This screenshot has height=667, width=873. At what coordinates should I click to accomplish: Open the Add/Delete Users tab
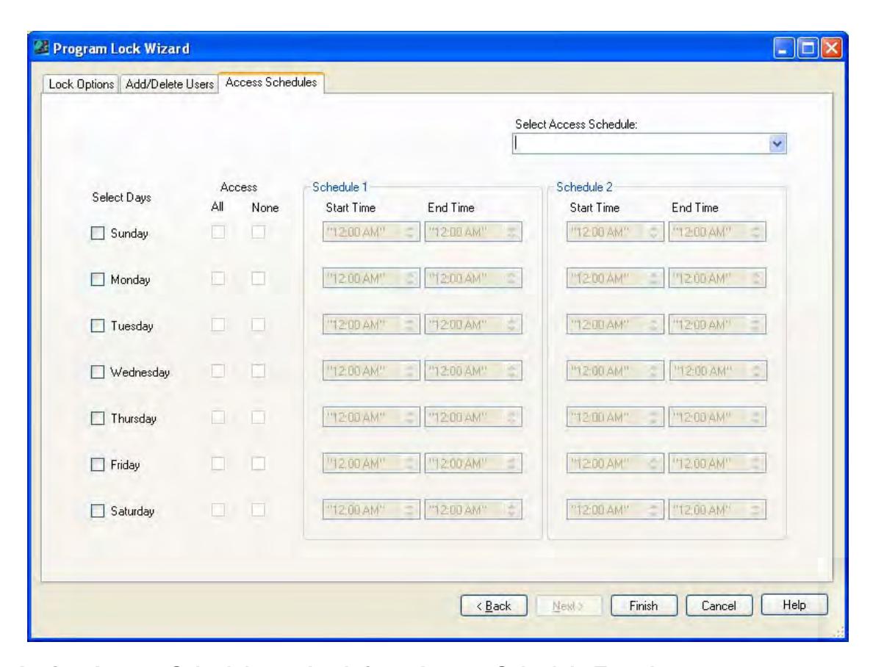click(x=169, y=84)
